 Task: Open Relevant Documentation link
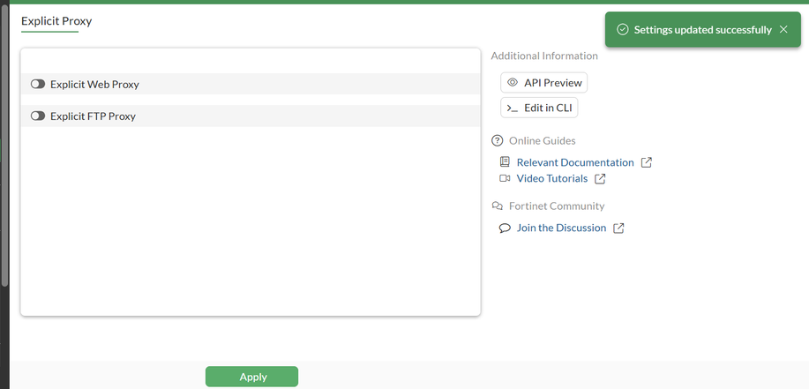tap(574, 162)
